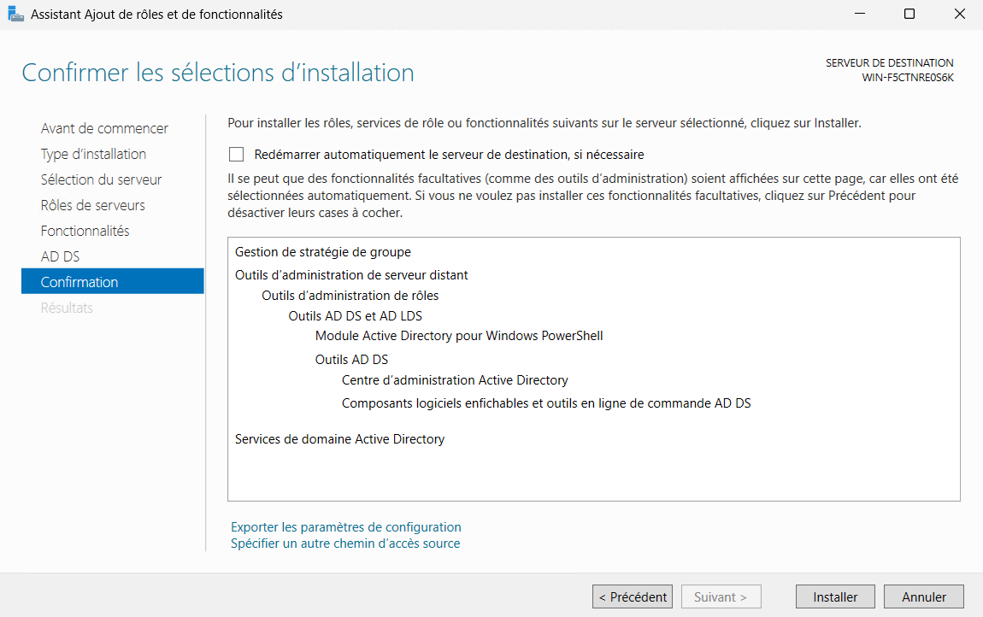Open Spécifier un autre chemin d'accès source
The height and width of the screenshot is (617, 983).
pyautogui.click(x=344, y=544)
